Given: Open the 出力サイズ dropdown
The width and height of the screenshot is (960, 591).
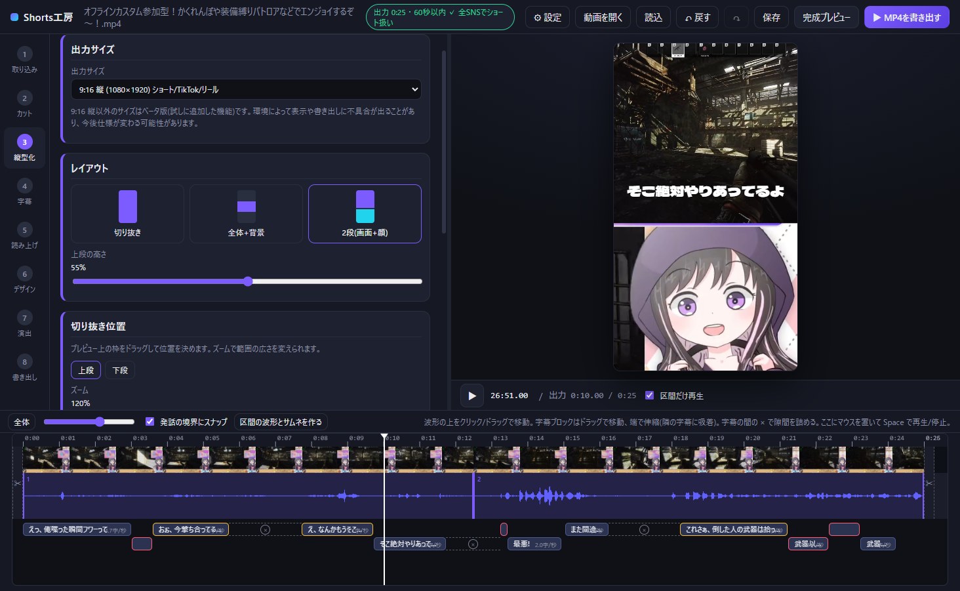Looking at the screenshot, I should click(x=246, y=89).
